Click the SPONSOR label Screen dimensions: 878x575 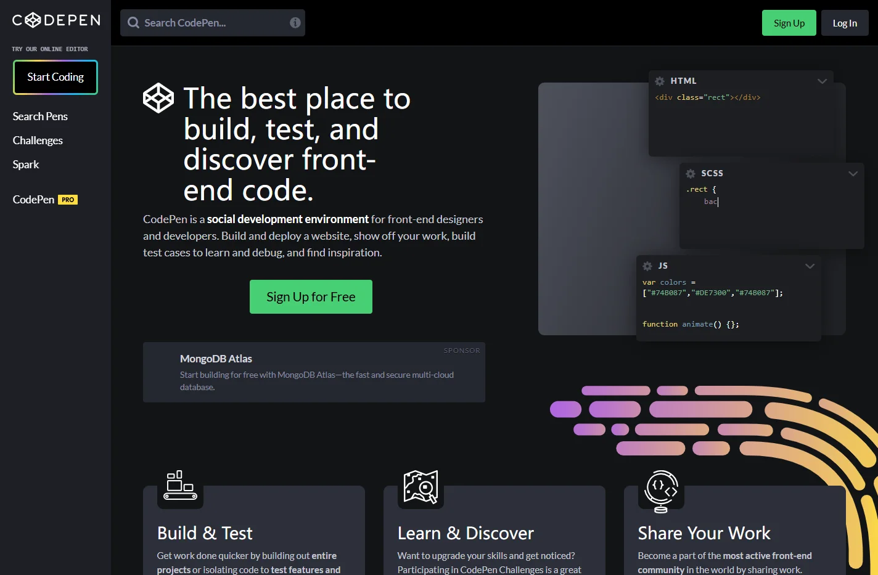coord(462,351)
